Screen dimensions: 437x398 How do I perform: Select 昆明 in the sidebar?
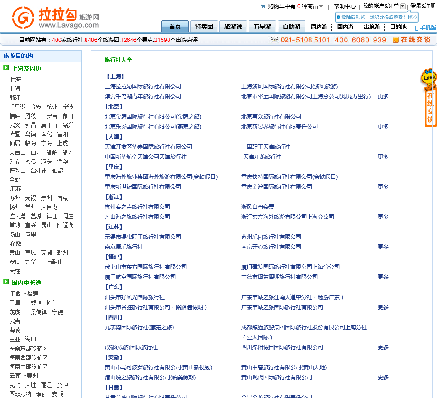pos(15,385)
